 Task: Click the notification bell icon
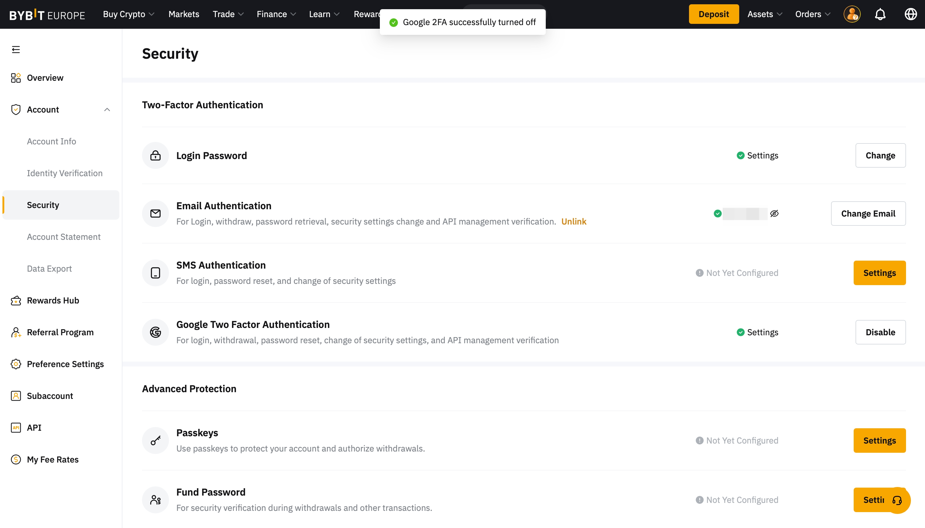pos(880,14)
